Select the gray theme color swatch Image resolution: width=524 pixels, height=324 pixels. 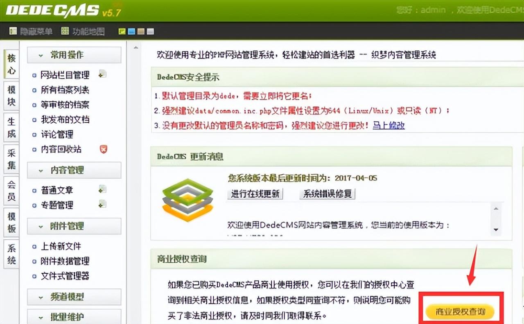(150, 31)
